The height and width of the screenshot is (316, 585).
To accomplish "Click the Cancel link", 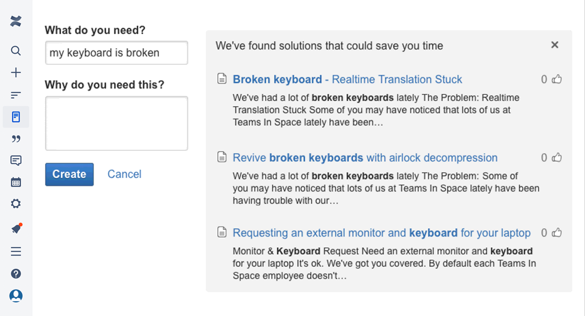I will point(124,174).
